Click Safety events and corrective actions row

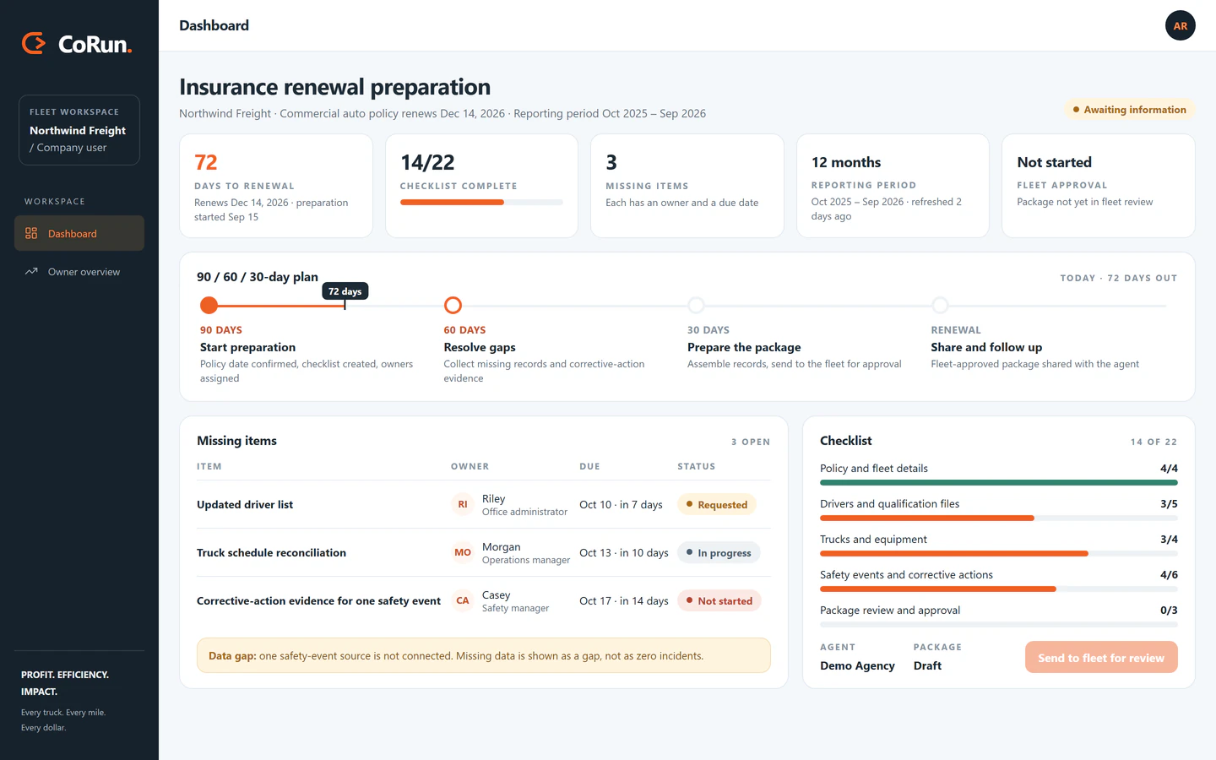[x=999, y=581]
